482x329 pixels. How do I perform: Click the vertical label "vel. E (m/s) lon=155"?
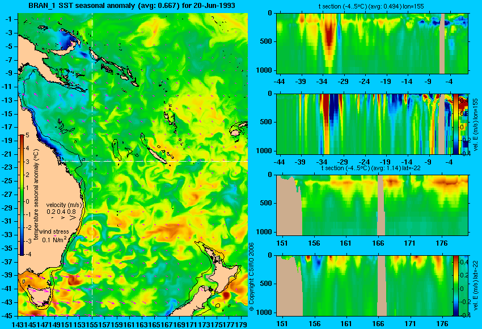pyautogui.click(x=476, y=124)
